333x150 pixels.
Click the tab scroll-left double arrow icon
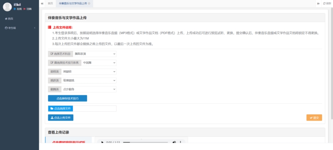click(x=42, y=3)
